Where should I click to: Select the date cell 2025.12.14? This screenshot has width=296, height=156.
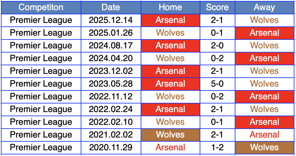(x=111, y=20)
